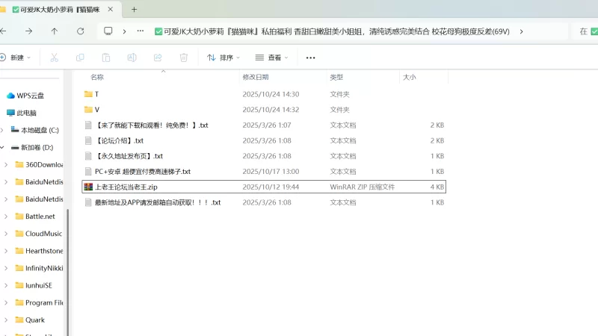Click the Rename icon in toolbar
This screenshot has width=598, height=336.
pos(132,57)
